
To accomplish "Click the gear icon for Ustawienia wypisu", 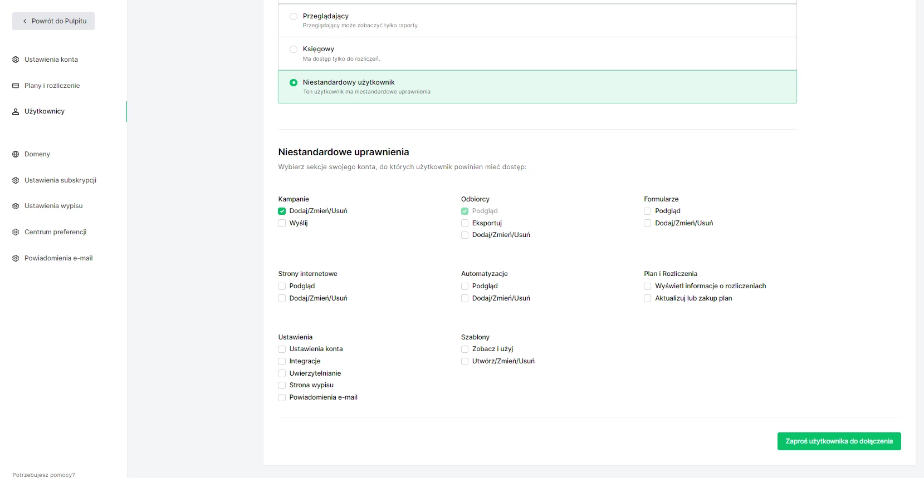I will click(16, 206).
